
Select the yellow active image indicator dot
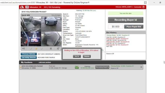tap(36, 48)
